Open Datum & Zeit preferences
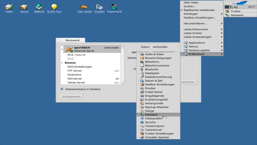Viewport: 257px width, 145px height. [158, 81]
